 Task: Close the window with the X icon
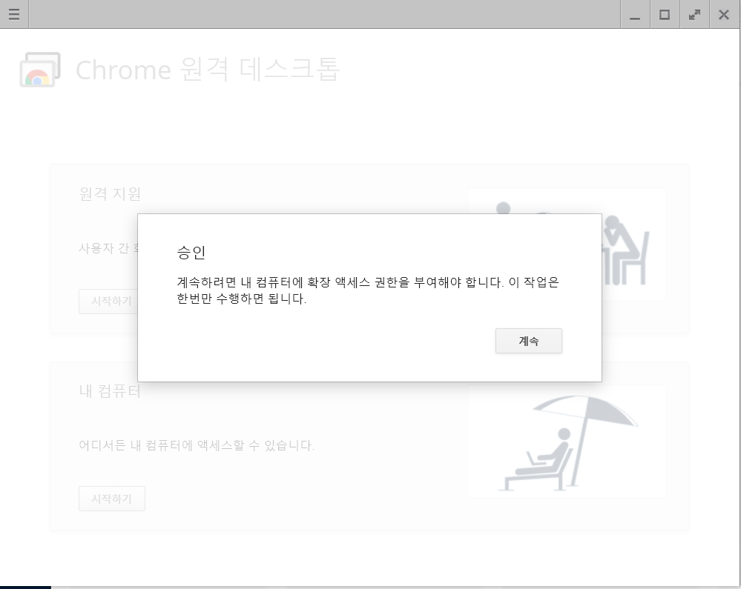coord(723,15)
